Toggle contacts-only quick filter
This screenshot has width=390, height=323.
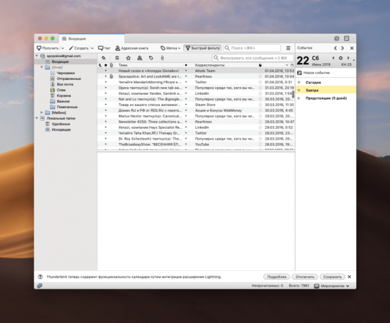click(140, 58)
